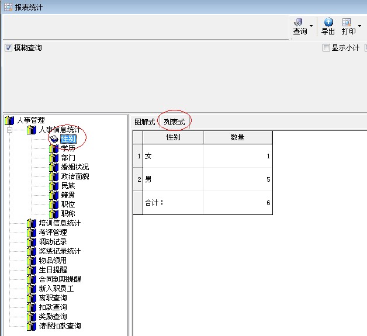Viewport: 367px width, 336px height.
Task: Select the 男 cell in row 2
Action: 173,179
